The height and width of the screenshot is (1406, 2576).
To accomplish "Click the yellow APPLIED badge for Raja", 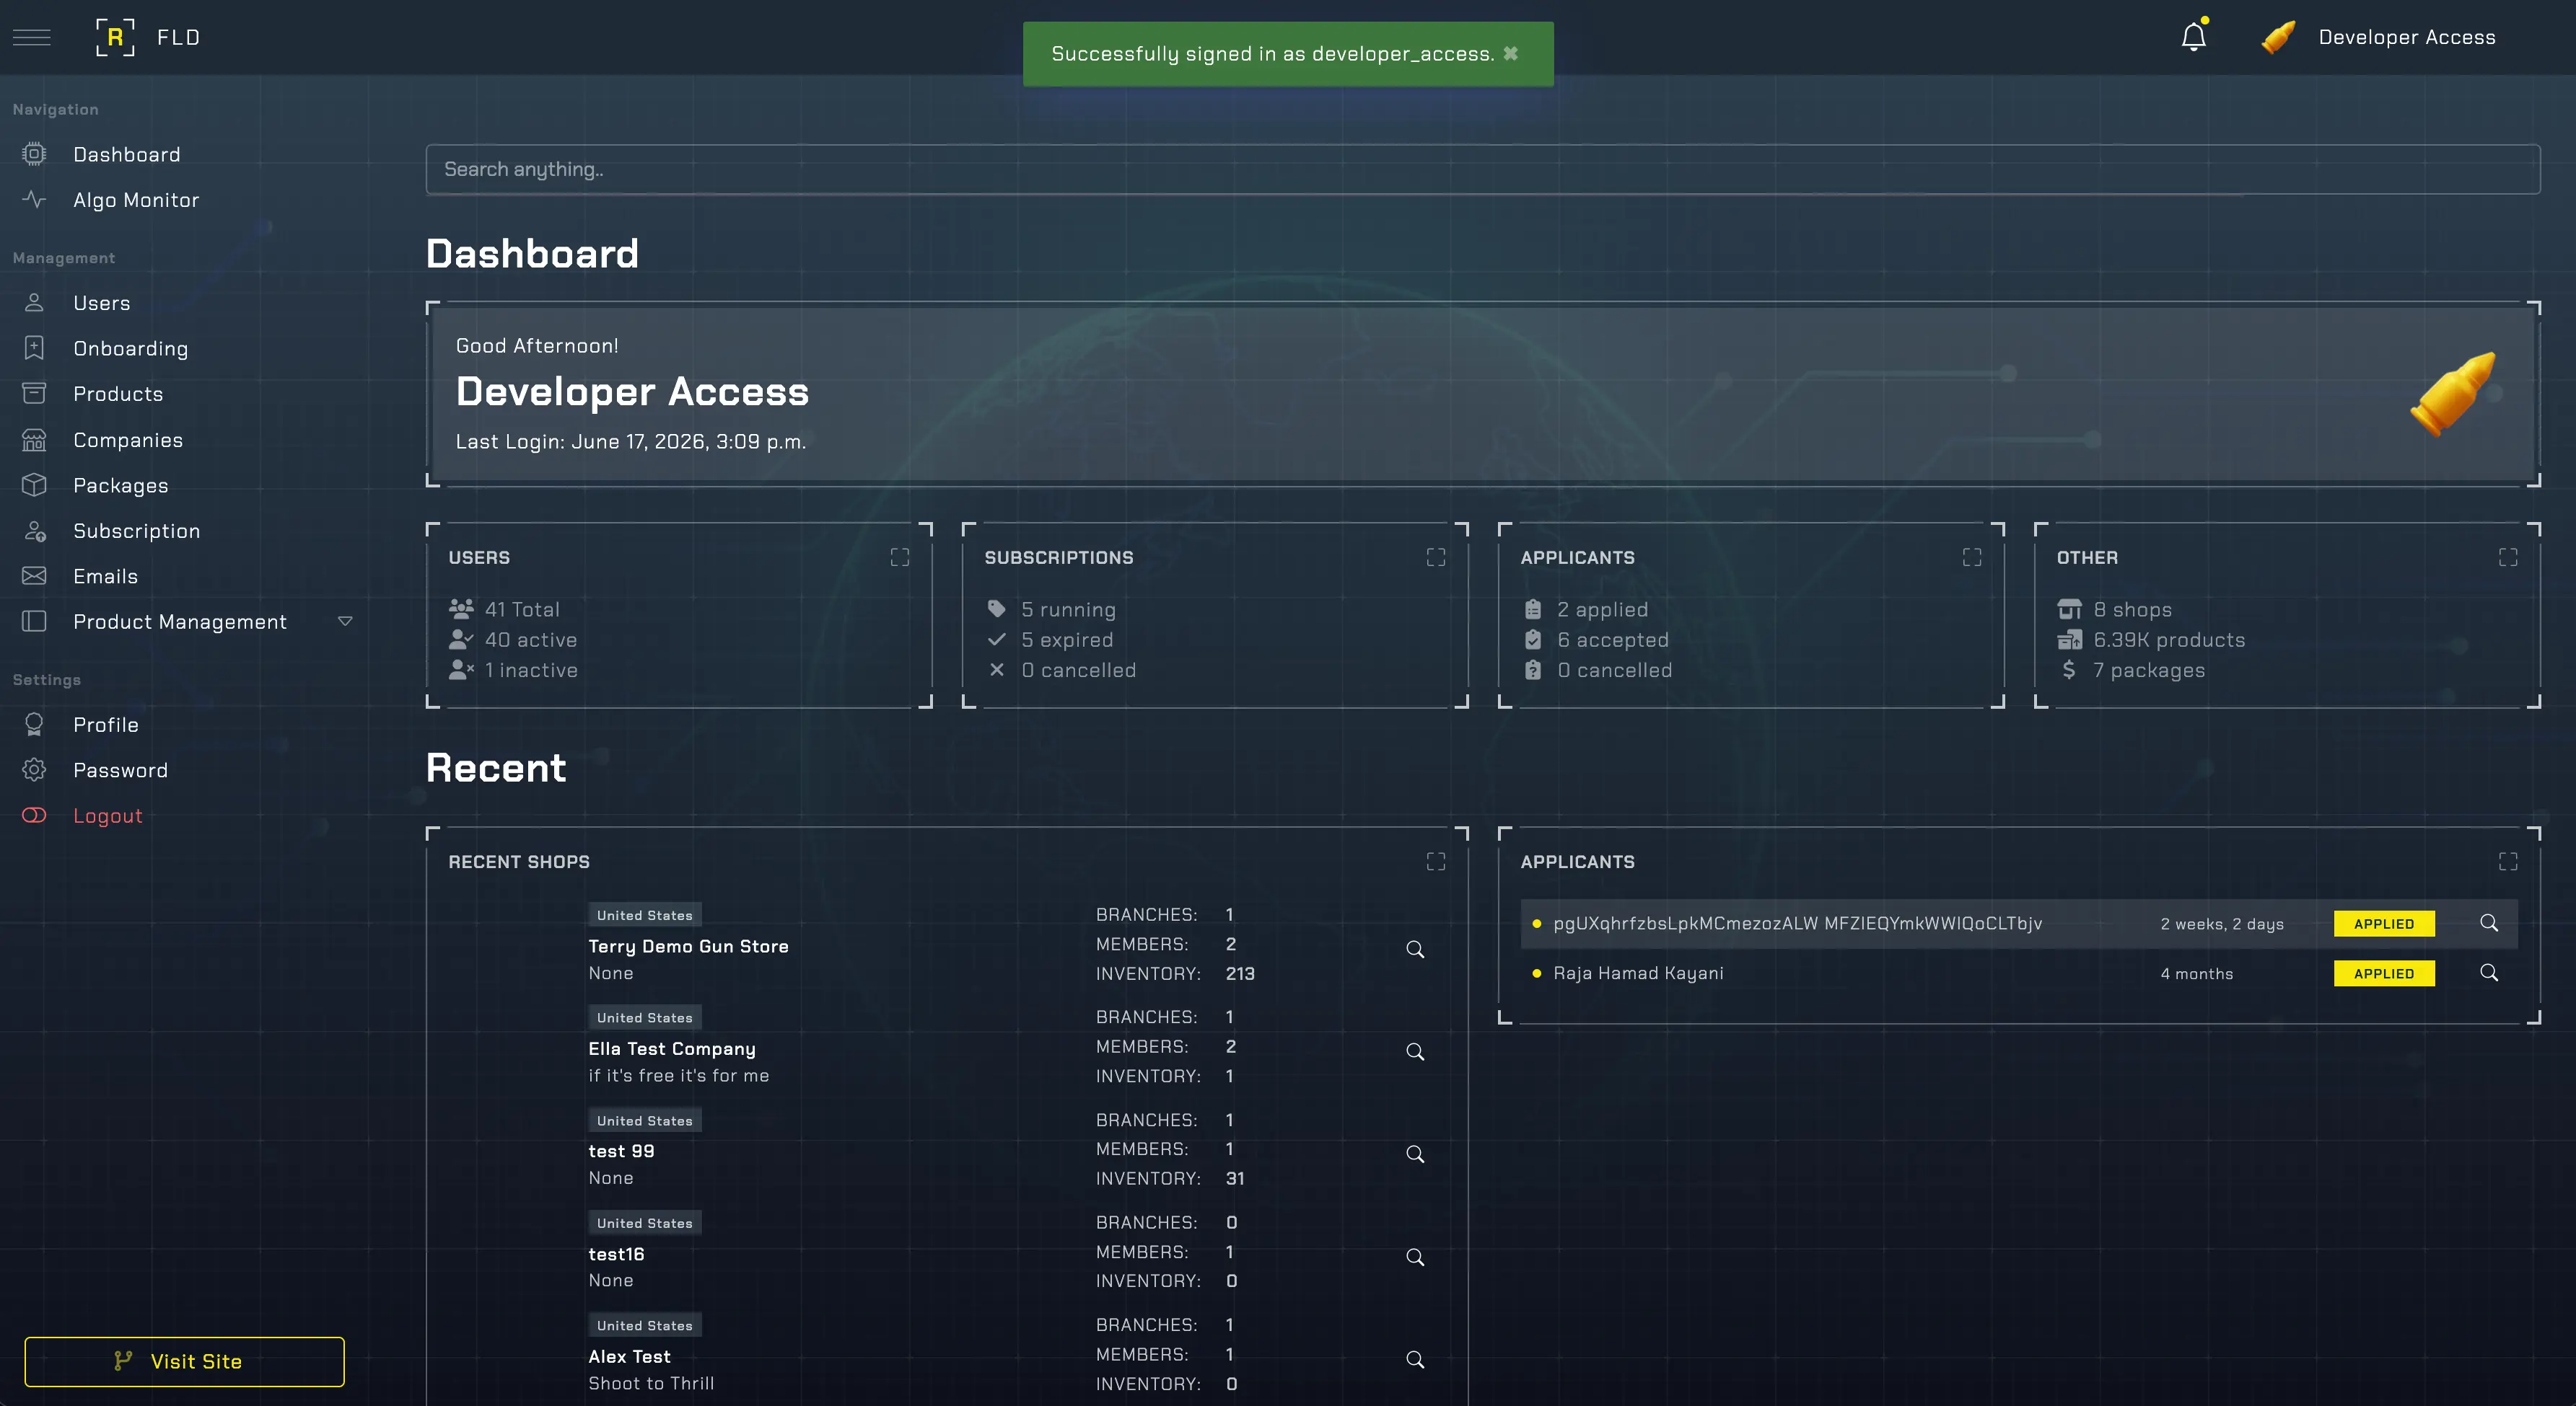I will point(2383,973).
